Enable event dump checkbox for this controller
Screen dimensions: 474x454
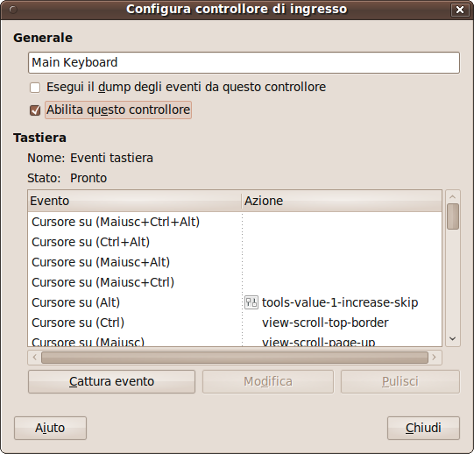tap(35, 88)
